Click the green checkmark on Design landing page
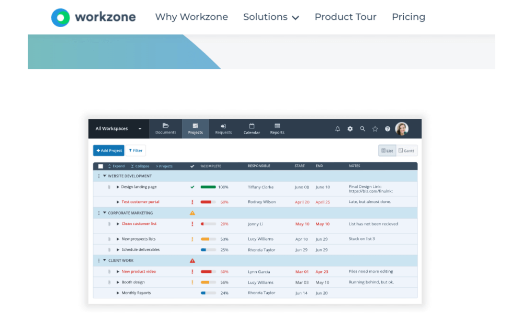523x313 pixels. tap(192, 187)
